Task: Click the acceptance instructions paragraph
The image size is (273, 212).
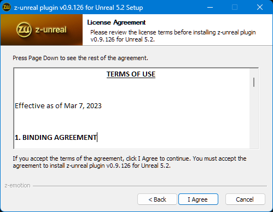Action: (x=130, y=162)
